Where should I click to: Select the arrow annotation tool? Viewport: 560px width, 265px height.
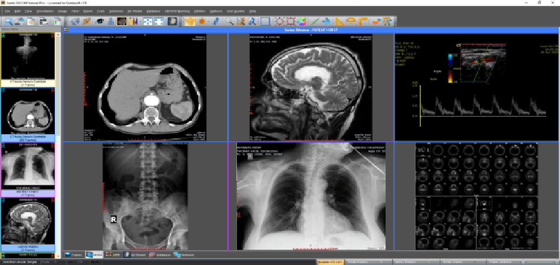pos(326,22)
